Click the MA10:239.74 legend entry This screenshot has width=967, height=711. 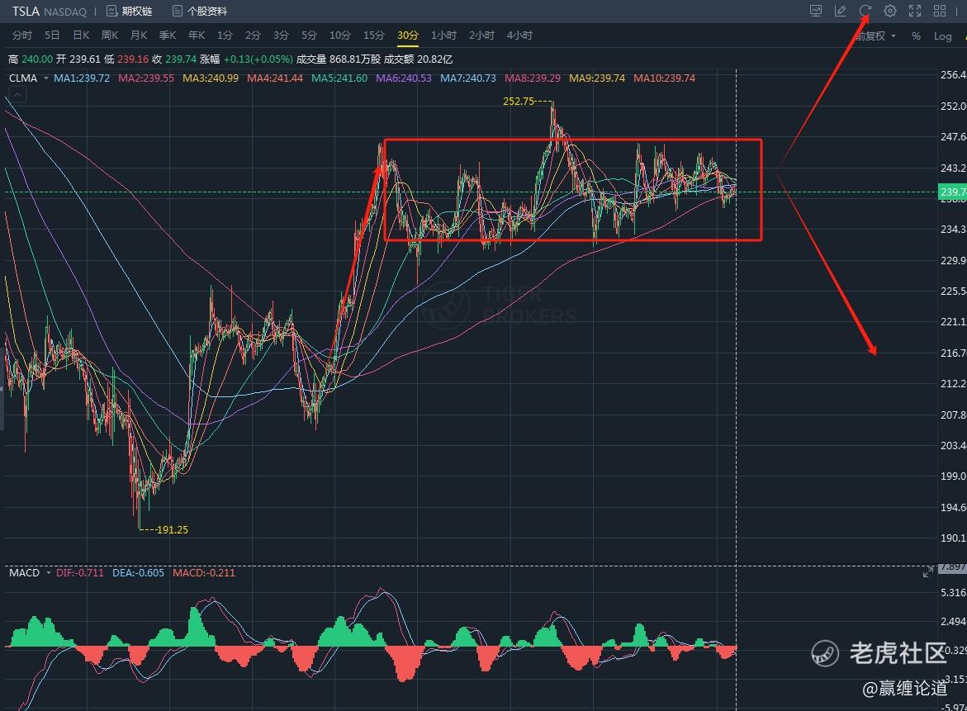664,78
